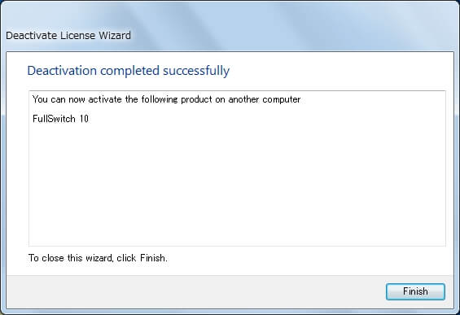The width and height of the screenshot is (460, 315).
Task: Click the word 'completed' in the heading
Action: click(x=129, y=71)
